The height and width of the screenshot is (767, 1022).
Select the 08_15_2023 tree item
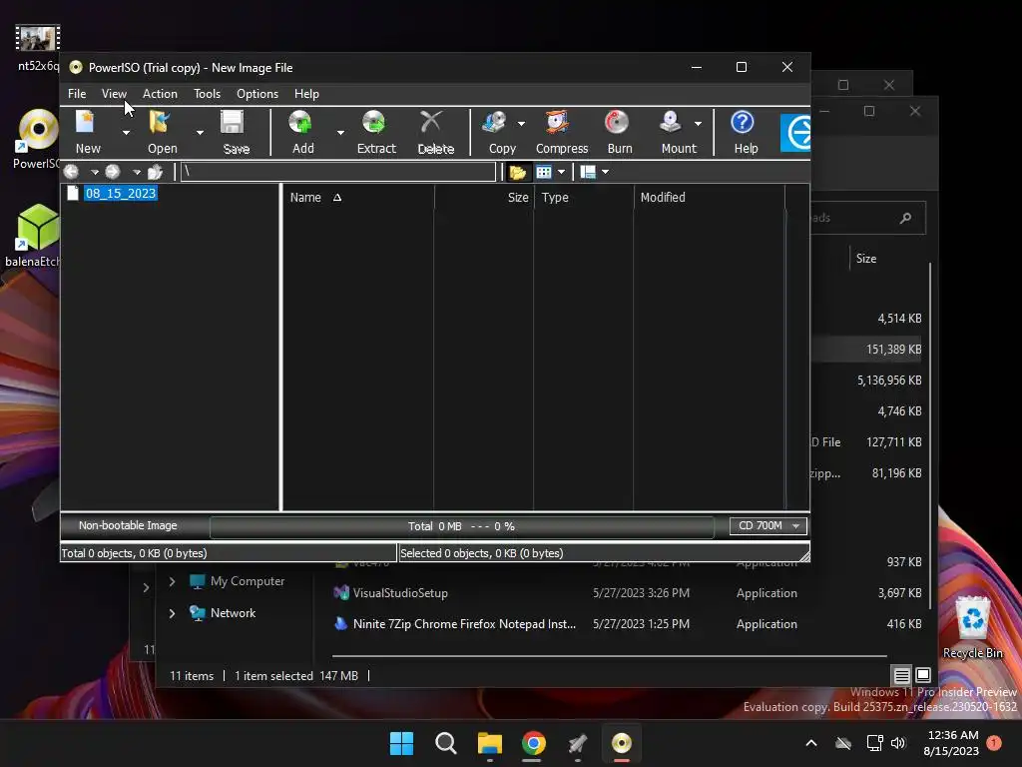(121, 193)
